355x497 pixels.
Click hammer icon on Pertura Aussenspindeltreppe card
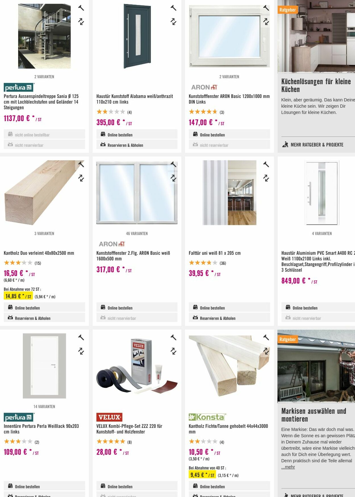pos(81,8)
